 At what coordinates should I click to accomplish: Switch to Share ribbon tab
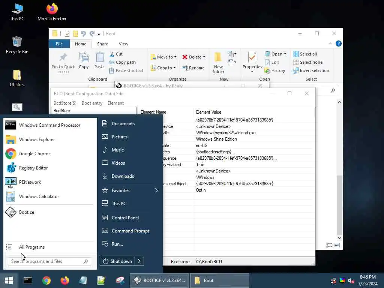click(102, 44)
